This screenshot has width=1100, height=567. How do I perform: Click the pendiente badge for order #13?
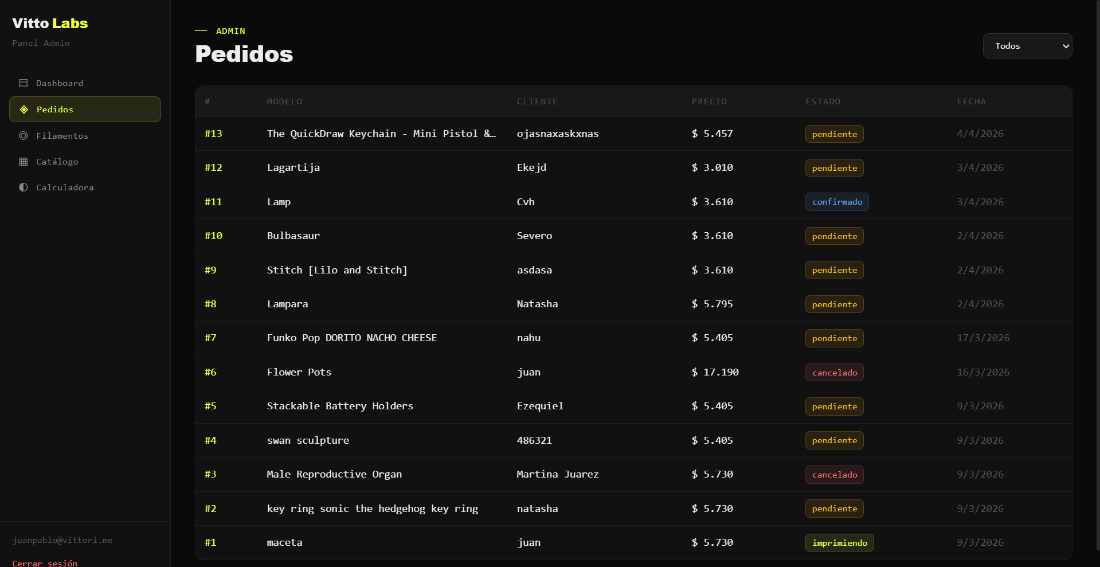pyautogui.click(x=834, y=134)
